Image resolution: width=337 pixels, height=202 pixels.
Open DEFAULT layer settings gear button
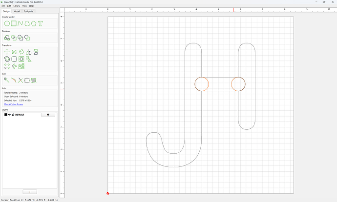[48, 115]
